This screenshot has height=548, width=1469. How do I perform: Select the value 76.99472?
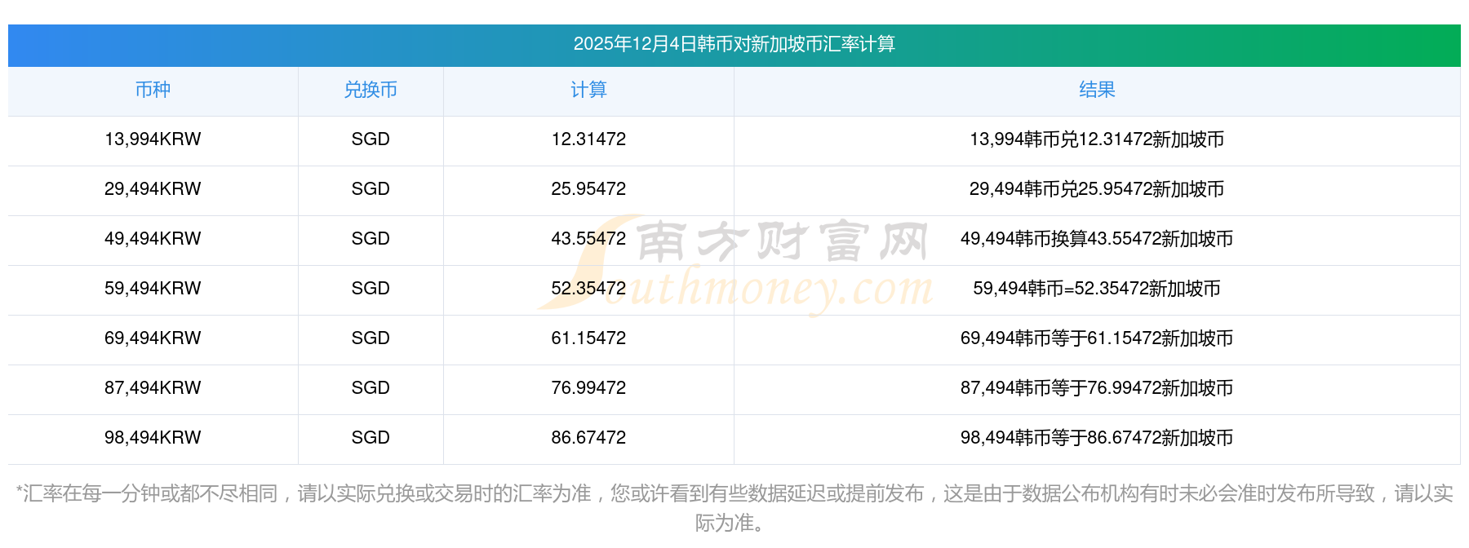(588, 388)
